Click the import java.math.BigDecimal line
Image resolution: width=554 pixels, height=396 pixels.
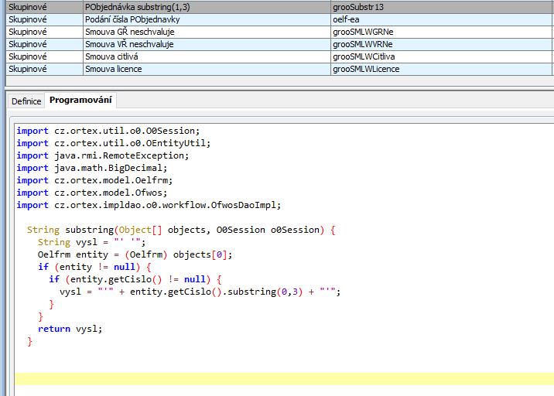91,168
